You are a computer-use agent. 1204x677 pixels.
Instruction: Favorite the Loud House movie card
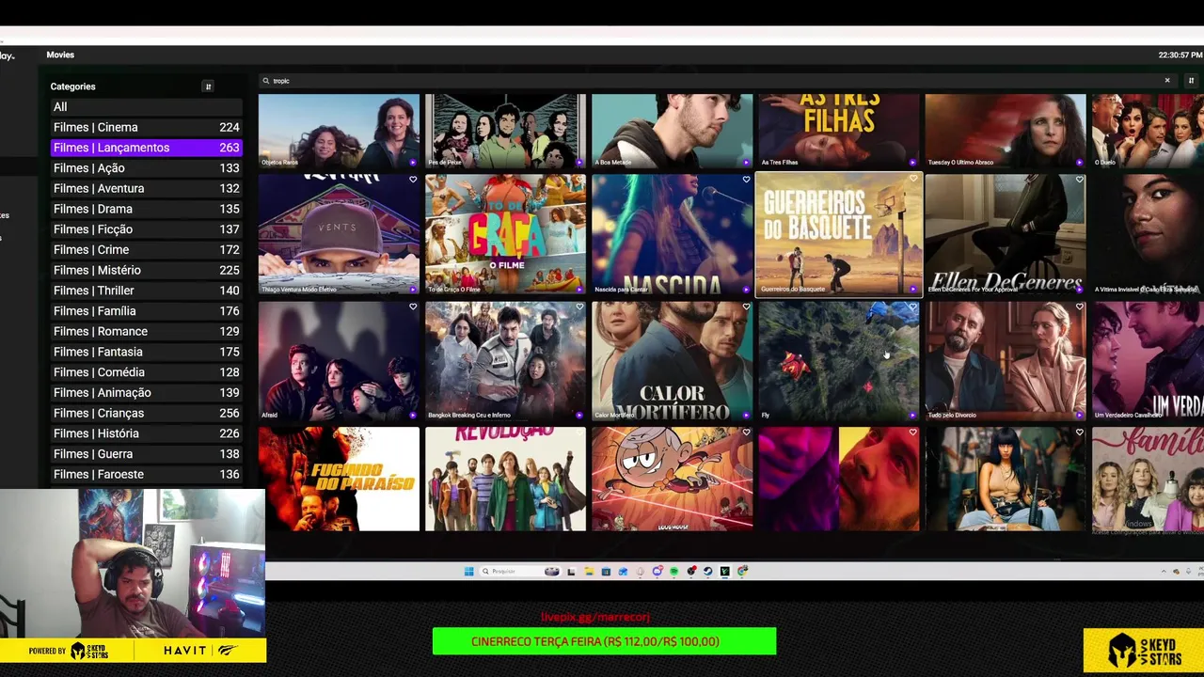point(746,433)
